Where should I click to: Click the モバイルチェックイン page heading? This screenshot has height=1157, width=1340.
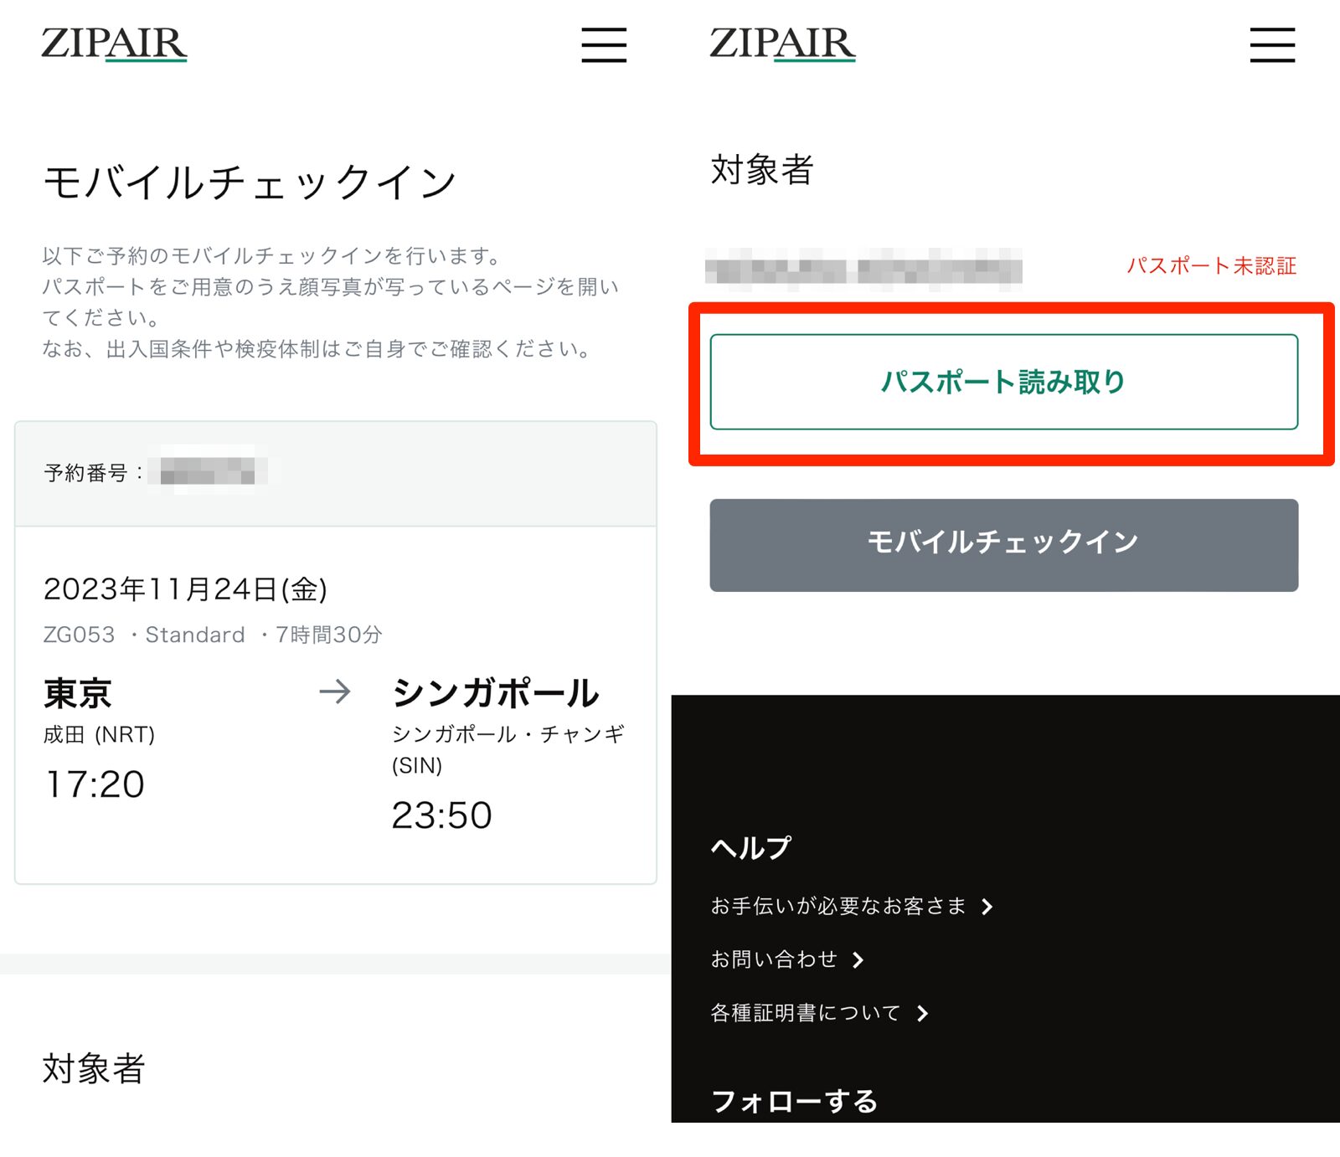point(250,183)
